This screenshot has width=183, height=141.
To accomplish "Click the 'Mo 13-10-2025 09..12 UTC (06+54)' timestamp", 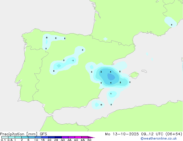I will [x=143, y=134].
